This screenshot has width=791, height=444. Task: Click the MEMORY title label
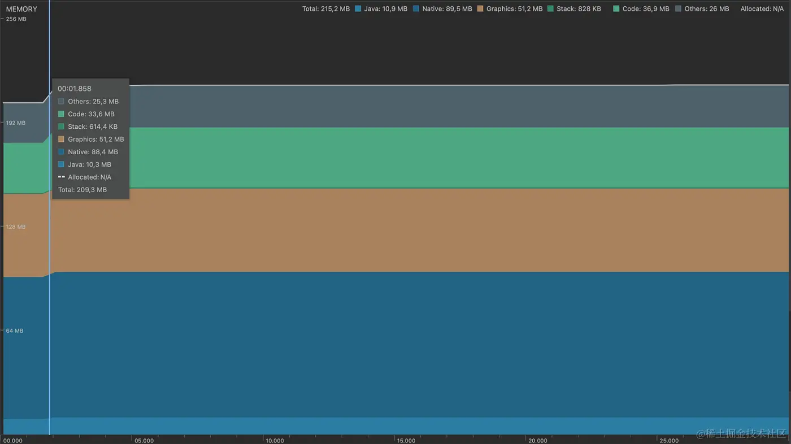tap(21, 9)
